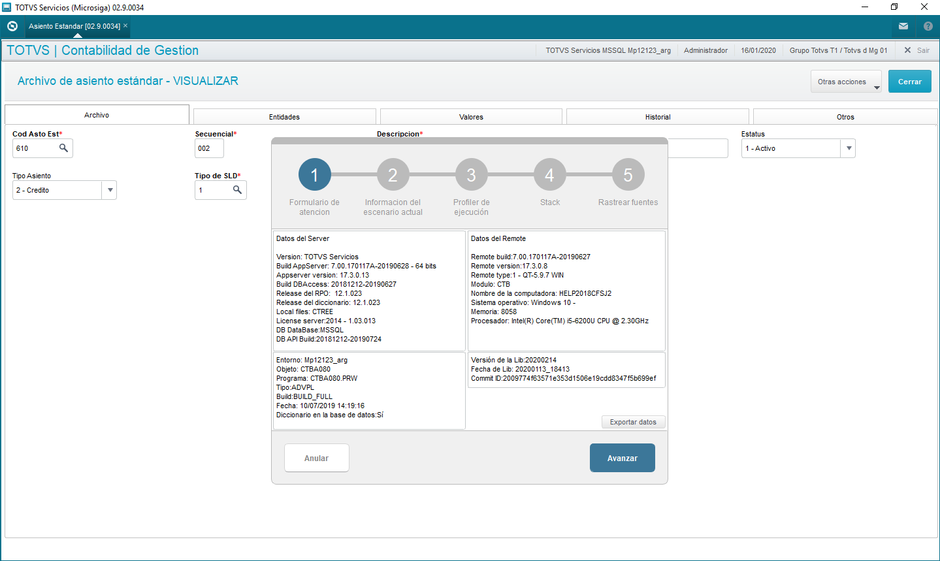Open the Otras acciones dropdown
Viewport: 940px width, 561px height.
click(846, 82)
